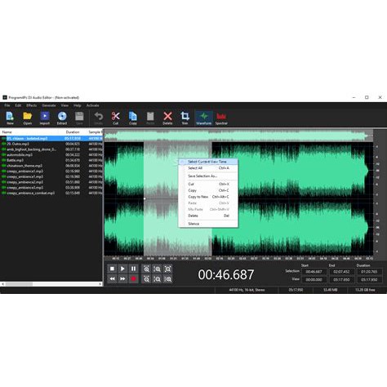Choose Copy in the context menu
The image size is (387, 387).
[x=208, y=190]
